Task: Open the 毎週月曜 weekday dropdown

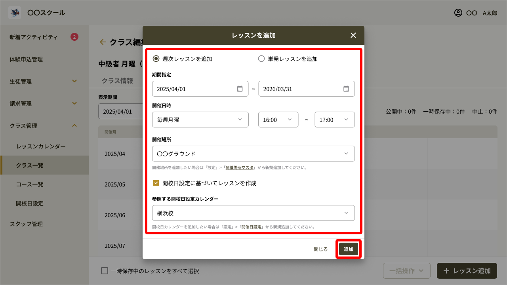Action: (200, 120)
